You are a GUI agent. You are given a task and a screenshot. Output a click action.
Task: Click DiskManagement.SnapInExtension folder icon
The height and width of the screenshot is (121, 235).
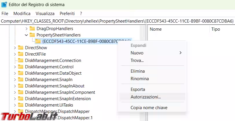point(21,99)
